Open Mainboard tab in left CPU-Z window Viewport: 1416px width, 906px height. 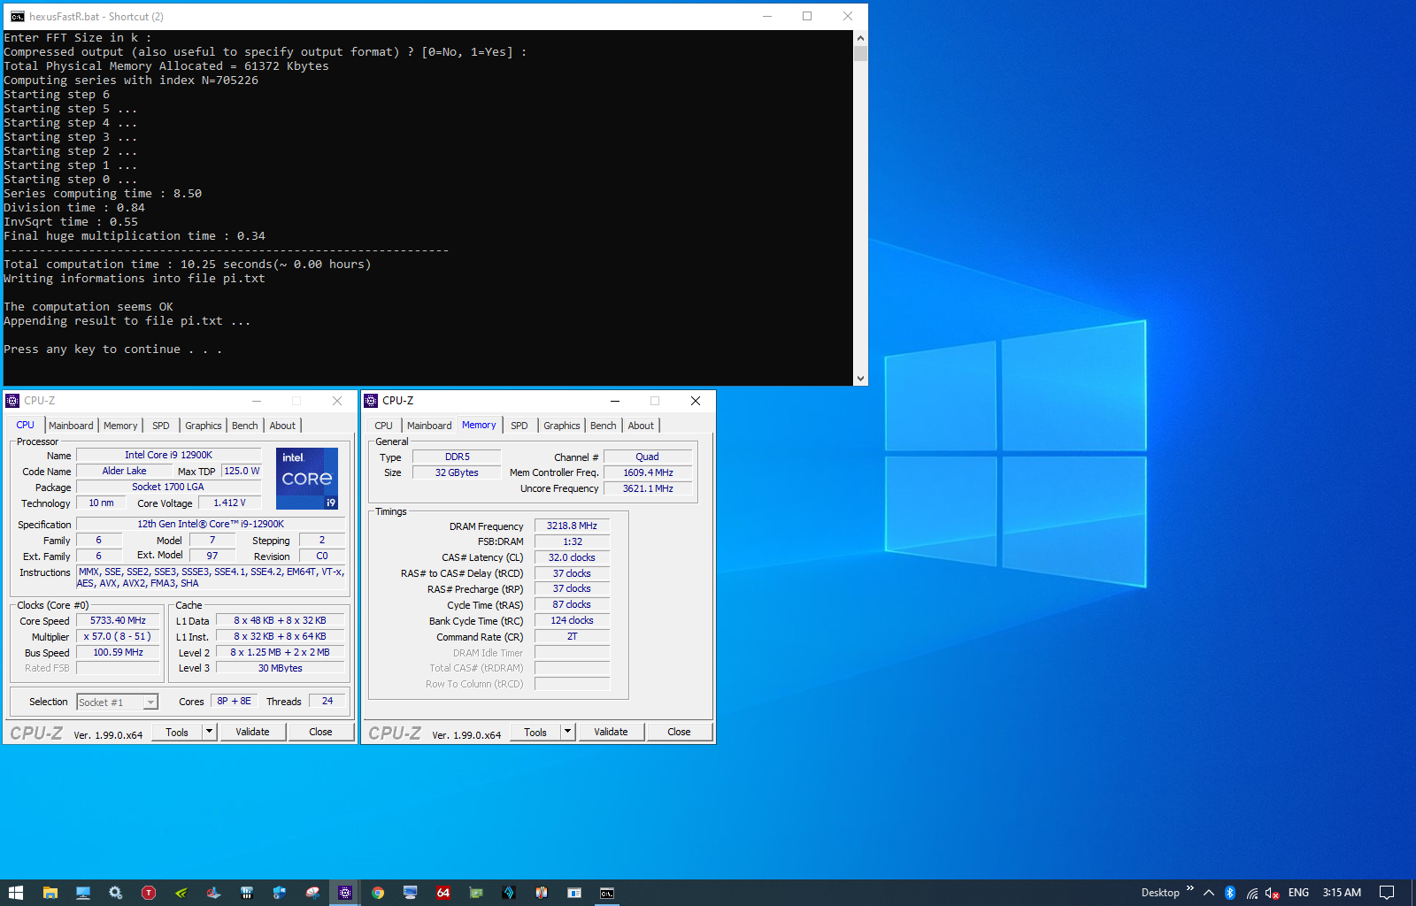point(71,426)
